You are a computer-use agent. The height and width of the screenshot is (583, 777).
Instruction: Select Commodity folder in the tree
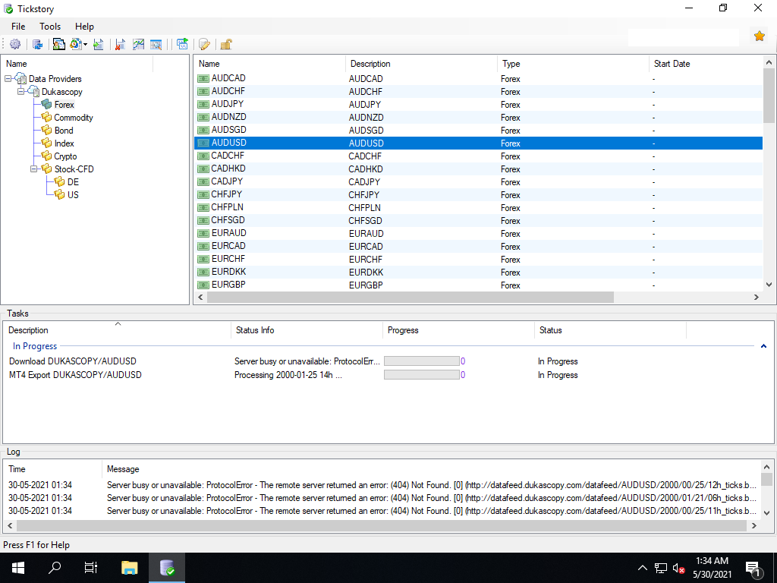[x=74, y=118]
